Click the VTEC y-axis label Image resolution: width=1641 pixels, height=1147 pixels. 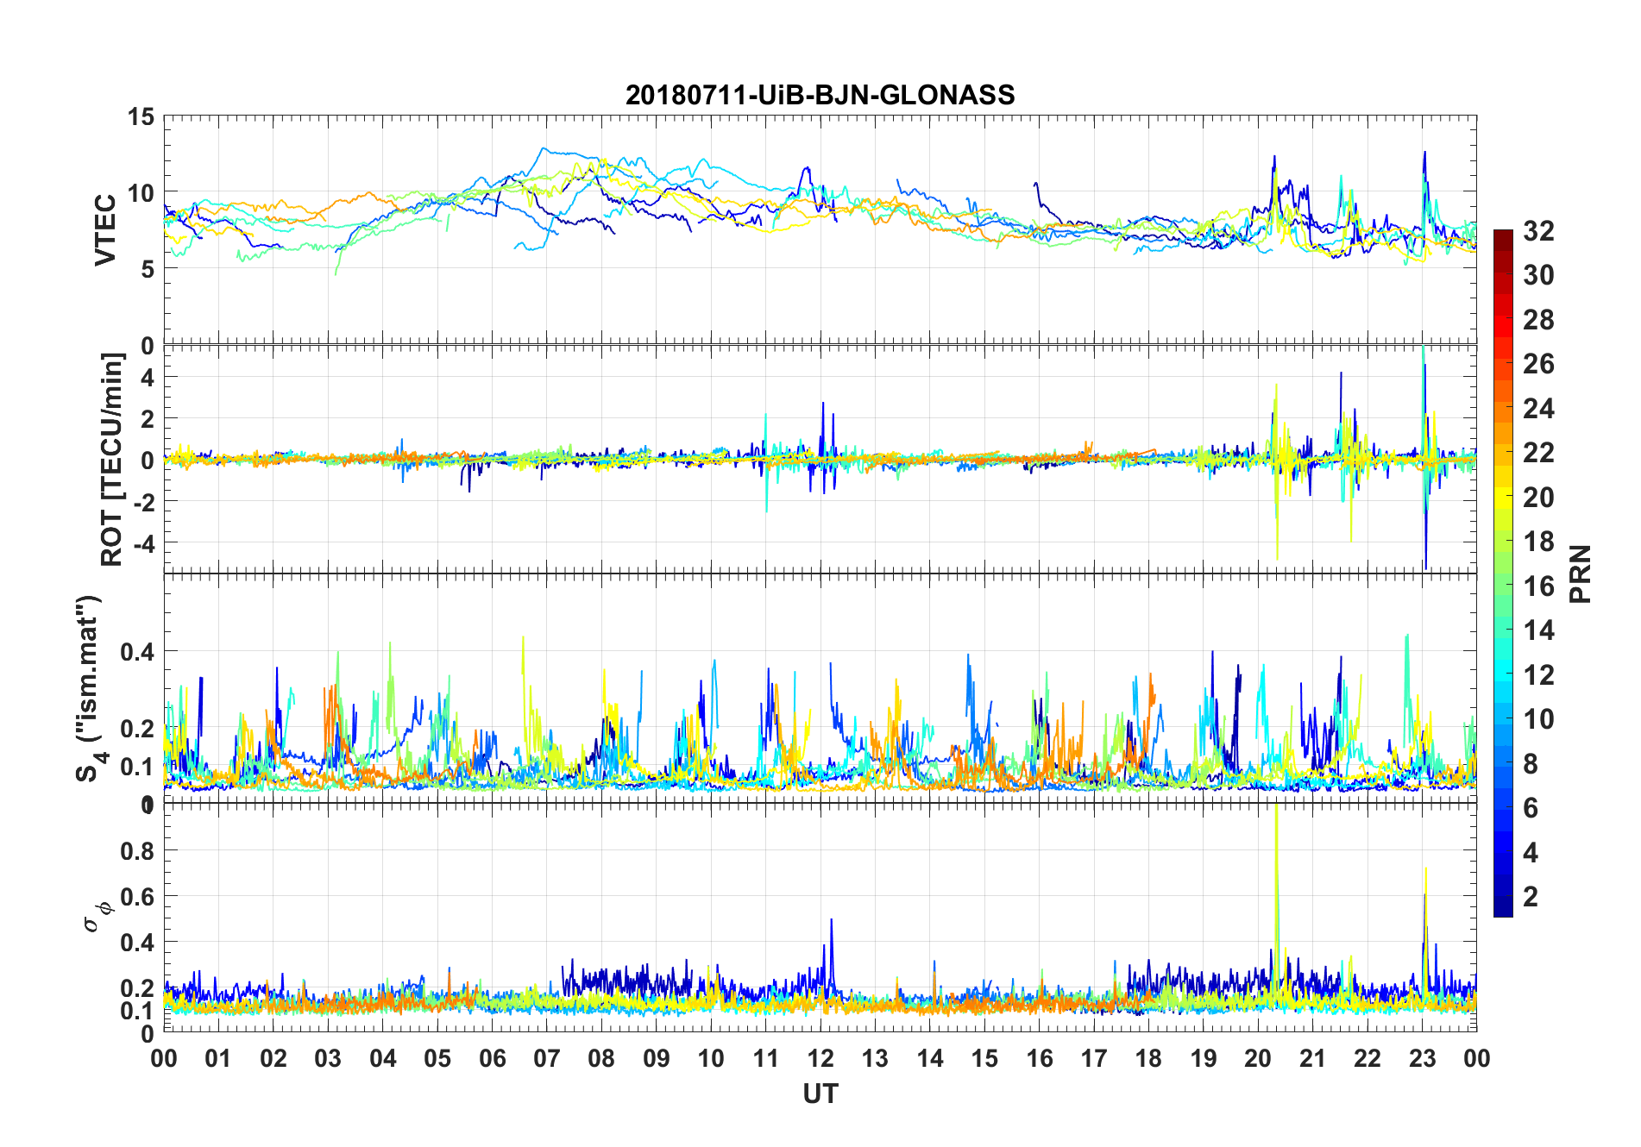pos(105,229)
